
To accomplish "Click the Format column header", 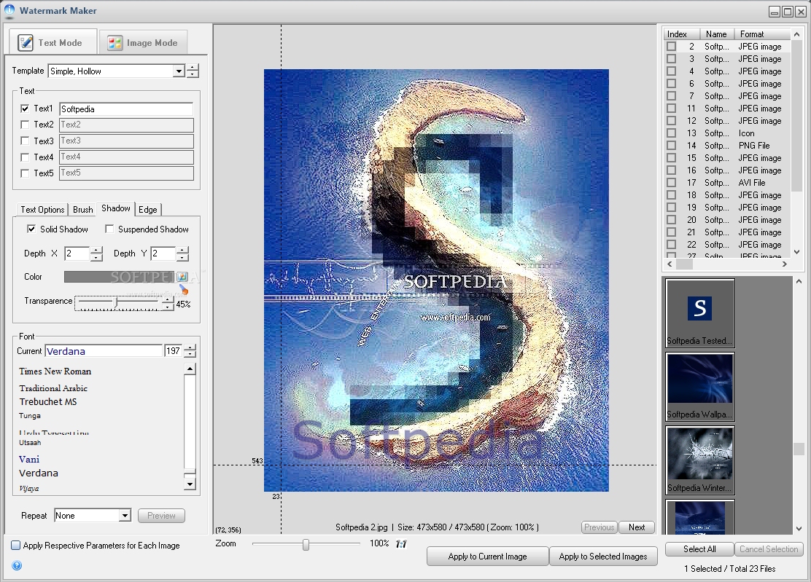I will click(761, 34).
